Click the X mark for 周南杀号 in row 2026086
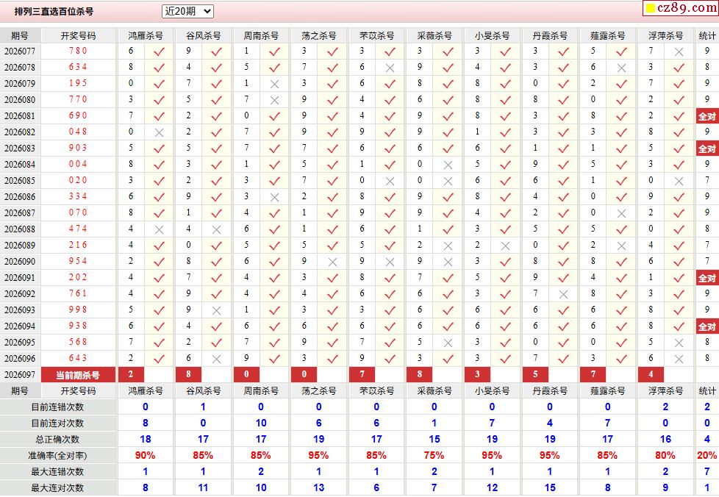719x497 pixels. (x=274, y=197)
